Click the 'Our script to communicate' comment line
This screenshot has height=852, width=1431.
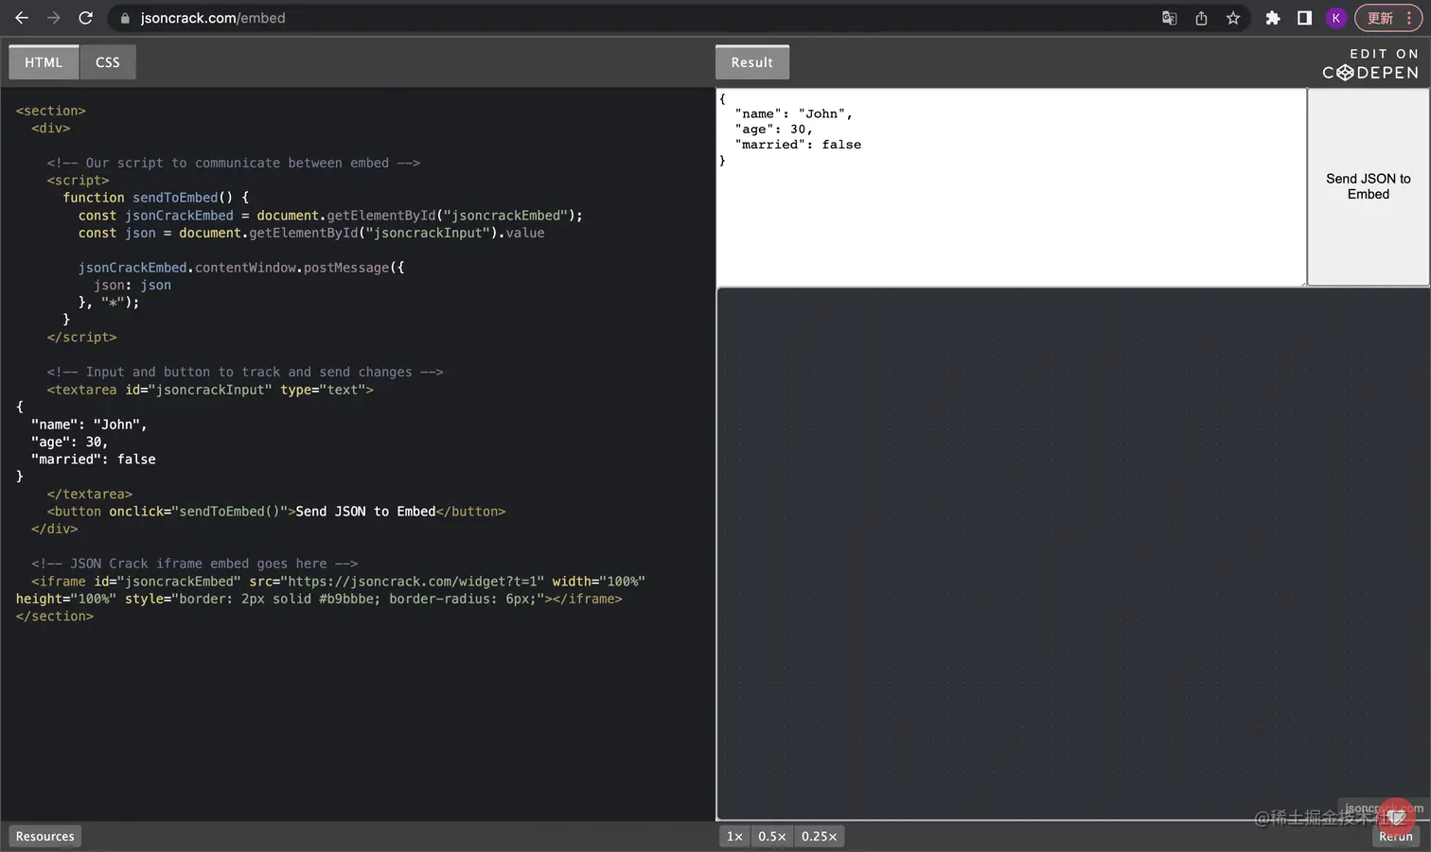(233, 163)
